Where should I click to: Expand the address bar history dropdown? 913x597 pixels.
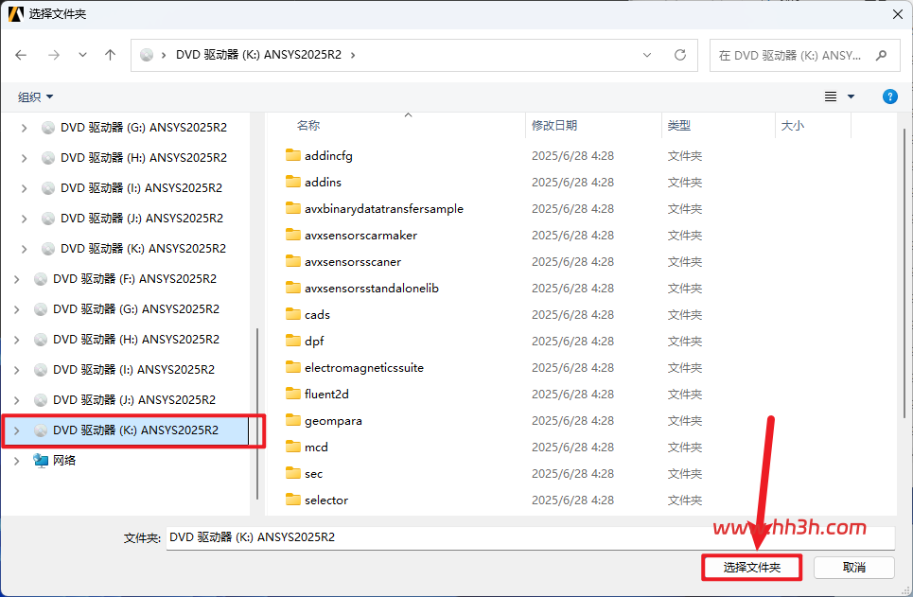(647, 55)
